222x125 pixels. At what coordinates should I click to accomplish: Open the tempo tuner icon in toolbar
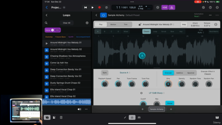[x=157, y=8]
